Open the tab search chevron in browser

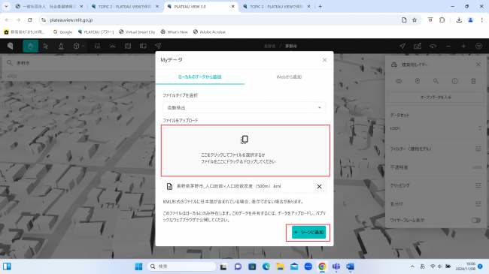(6, 6)
